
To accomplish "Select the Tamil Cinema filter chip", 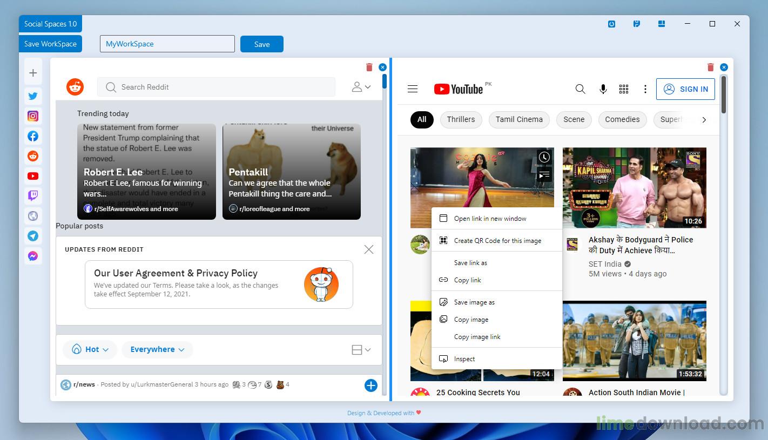I will (x=519, y=120).
